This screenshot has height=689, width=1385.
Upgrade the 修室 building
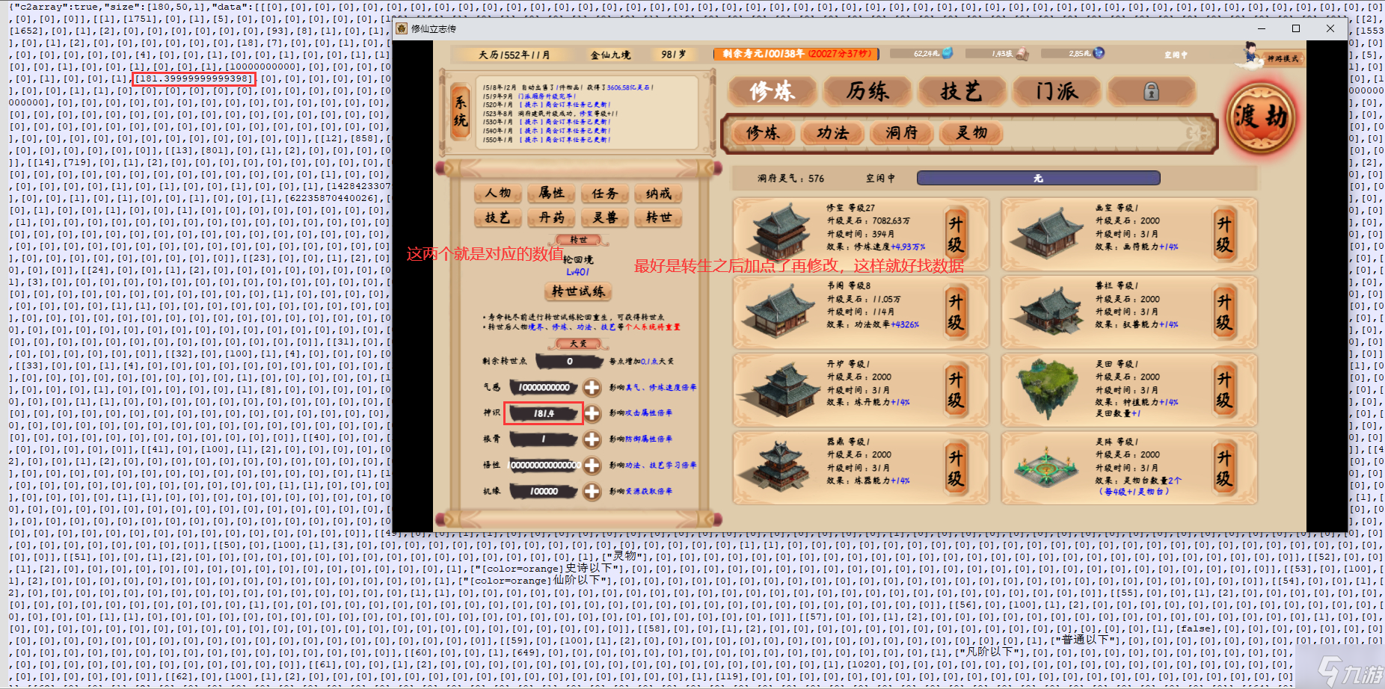956,234
